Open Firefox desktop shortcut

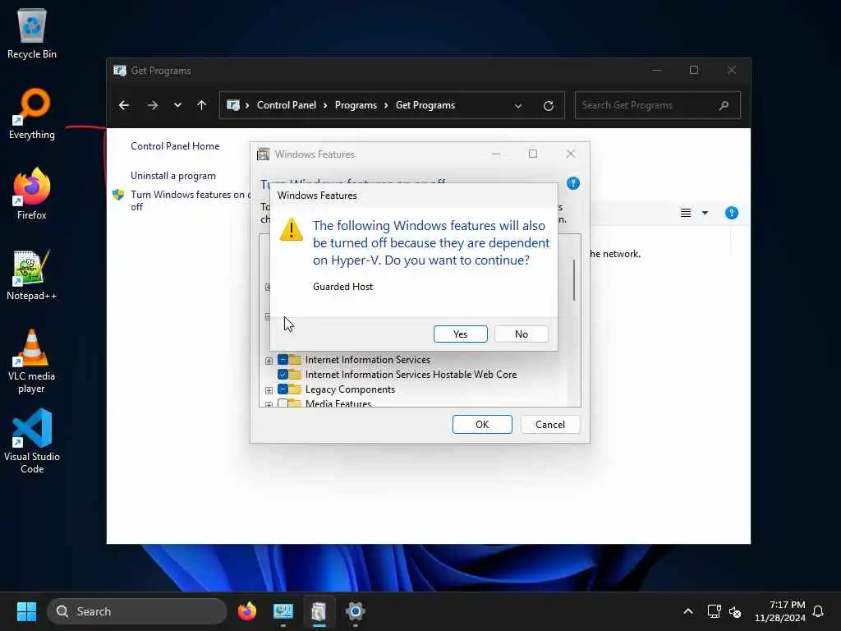(x=32, y=194)
